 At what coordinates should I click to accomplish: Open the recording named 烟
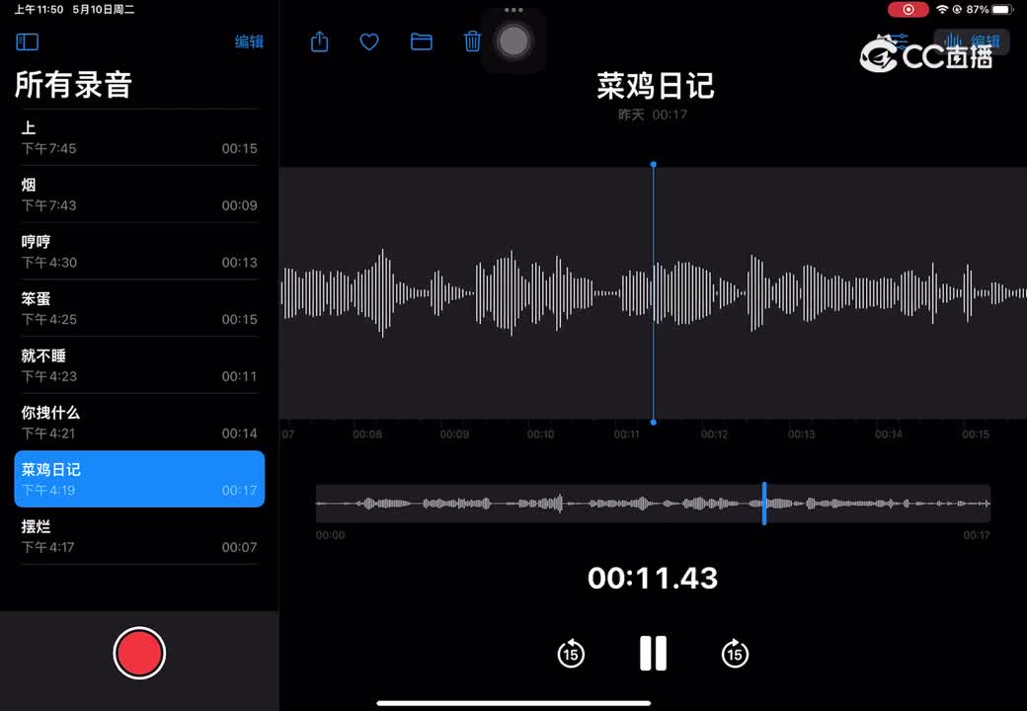139,195
